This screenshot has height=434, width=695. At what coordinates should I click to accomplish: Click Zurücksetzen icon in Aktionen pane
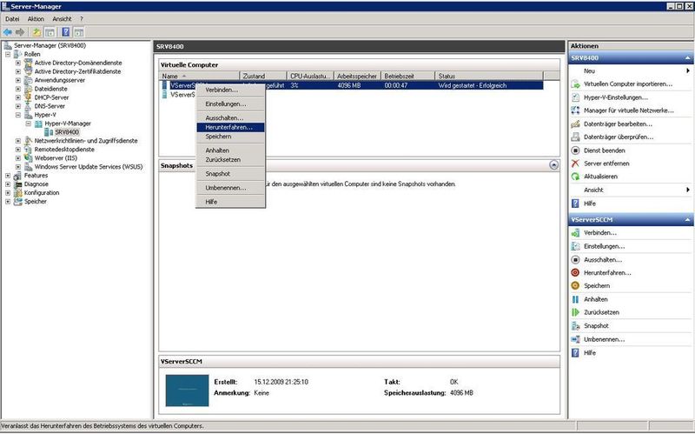pos(575,312)
